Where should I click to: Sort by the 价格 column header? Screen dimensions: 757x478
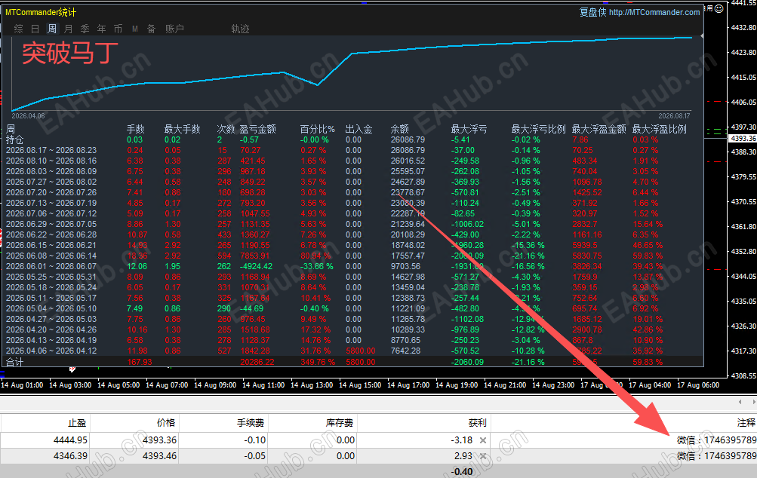(x=166, y=422)
